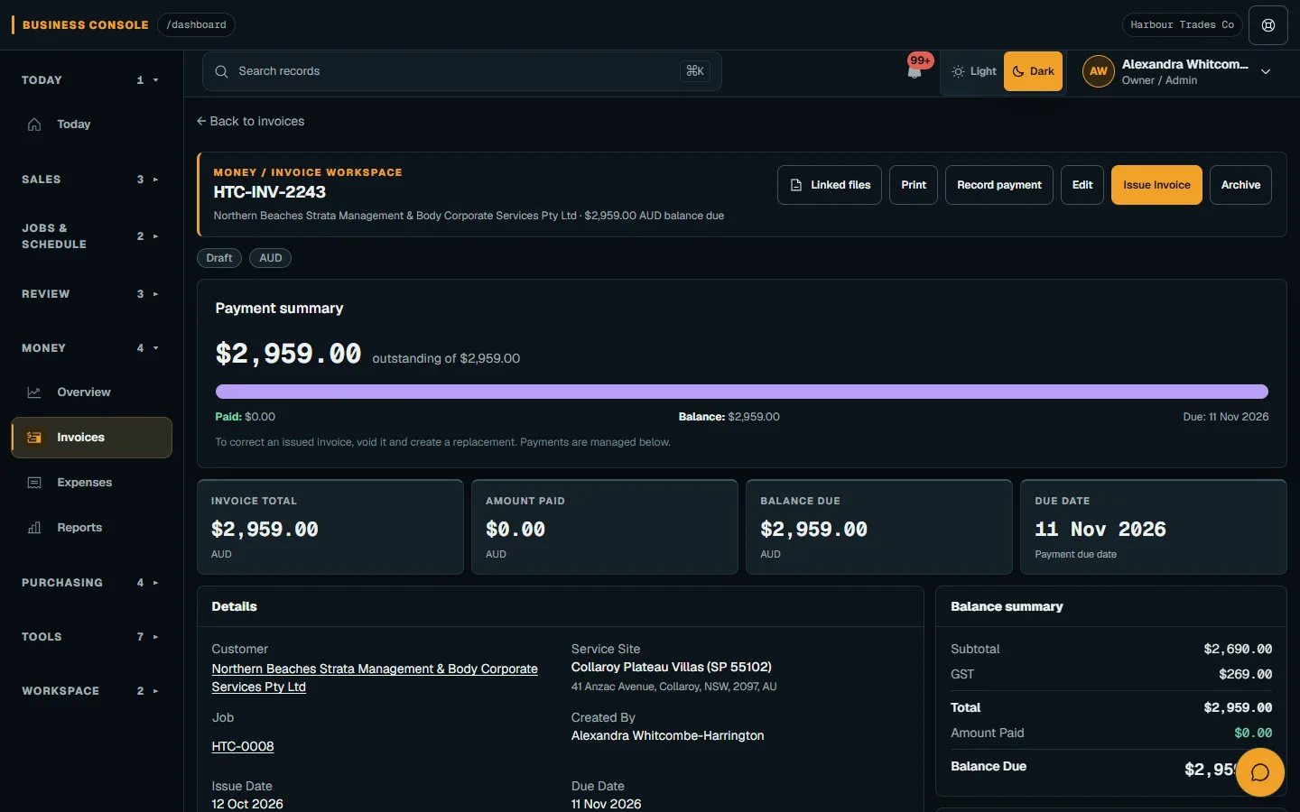The image size is (1300, 812).
Task: Click the Issue Invoice button
Action: (x=1156, y=185)
